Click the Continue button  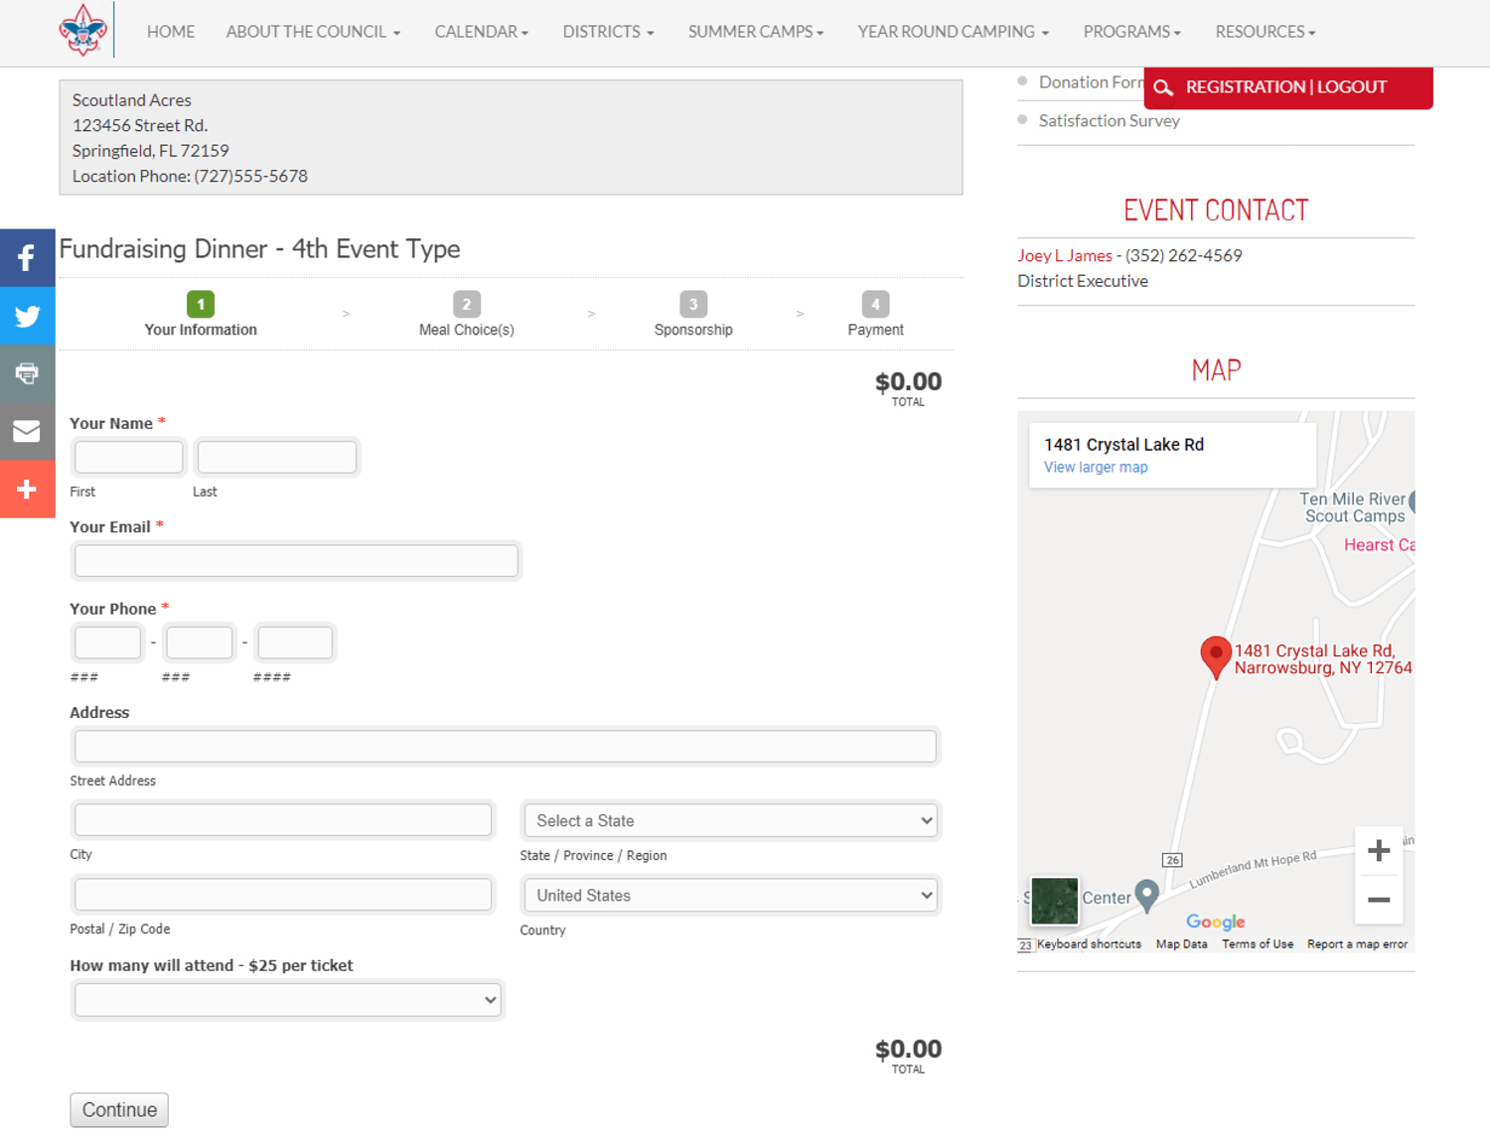118,1109
